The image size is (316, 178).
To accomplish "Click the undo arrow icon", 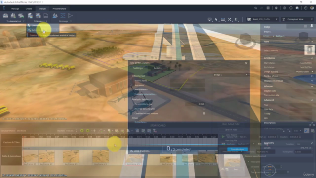I will tap(255, 8).
